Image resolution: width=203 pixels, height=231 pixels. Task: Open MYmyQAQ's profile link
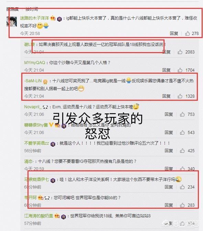coord(35,63)
